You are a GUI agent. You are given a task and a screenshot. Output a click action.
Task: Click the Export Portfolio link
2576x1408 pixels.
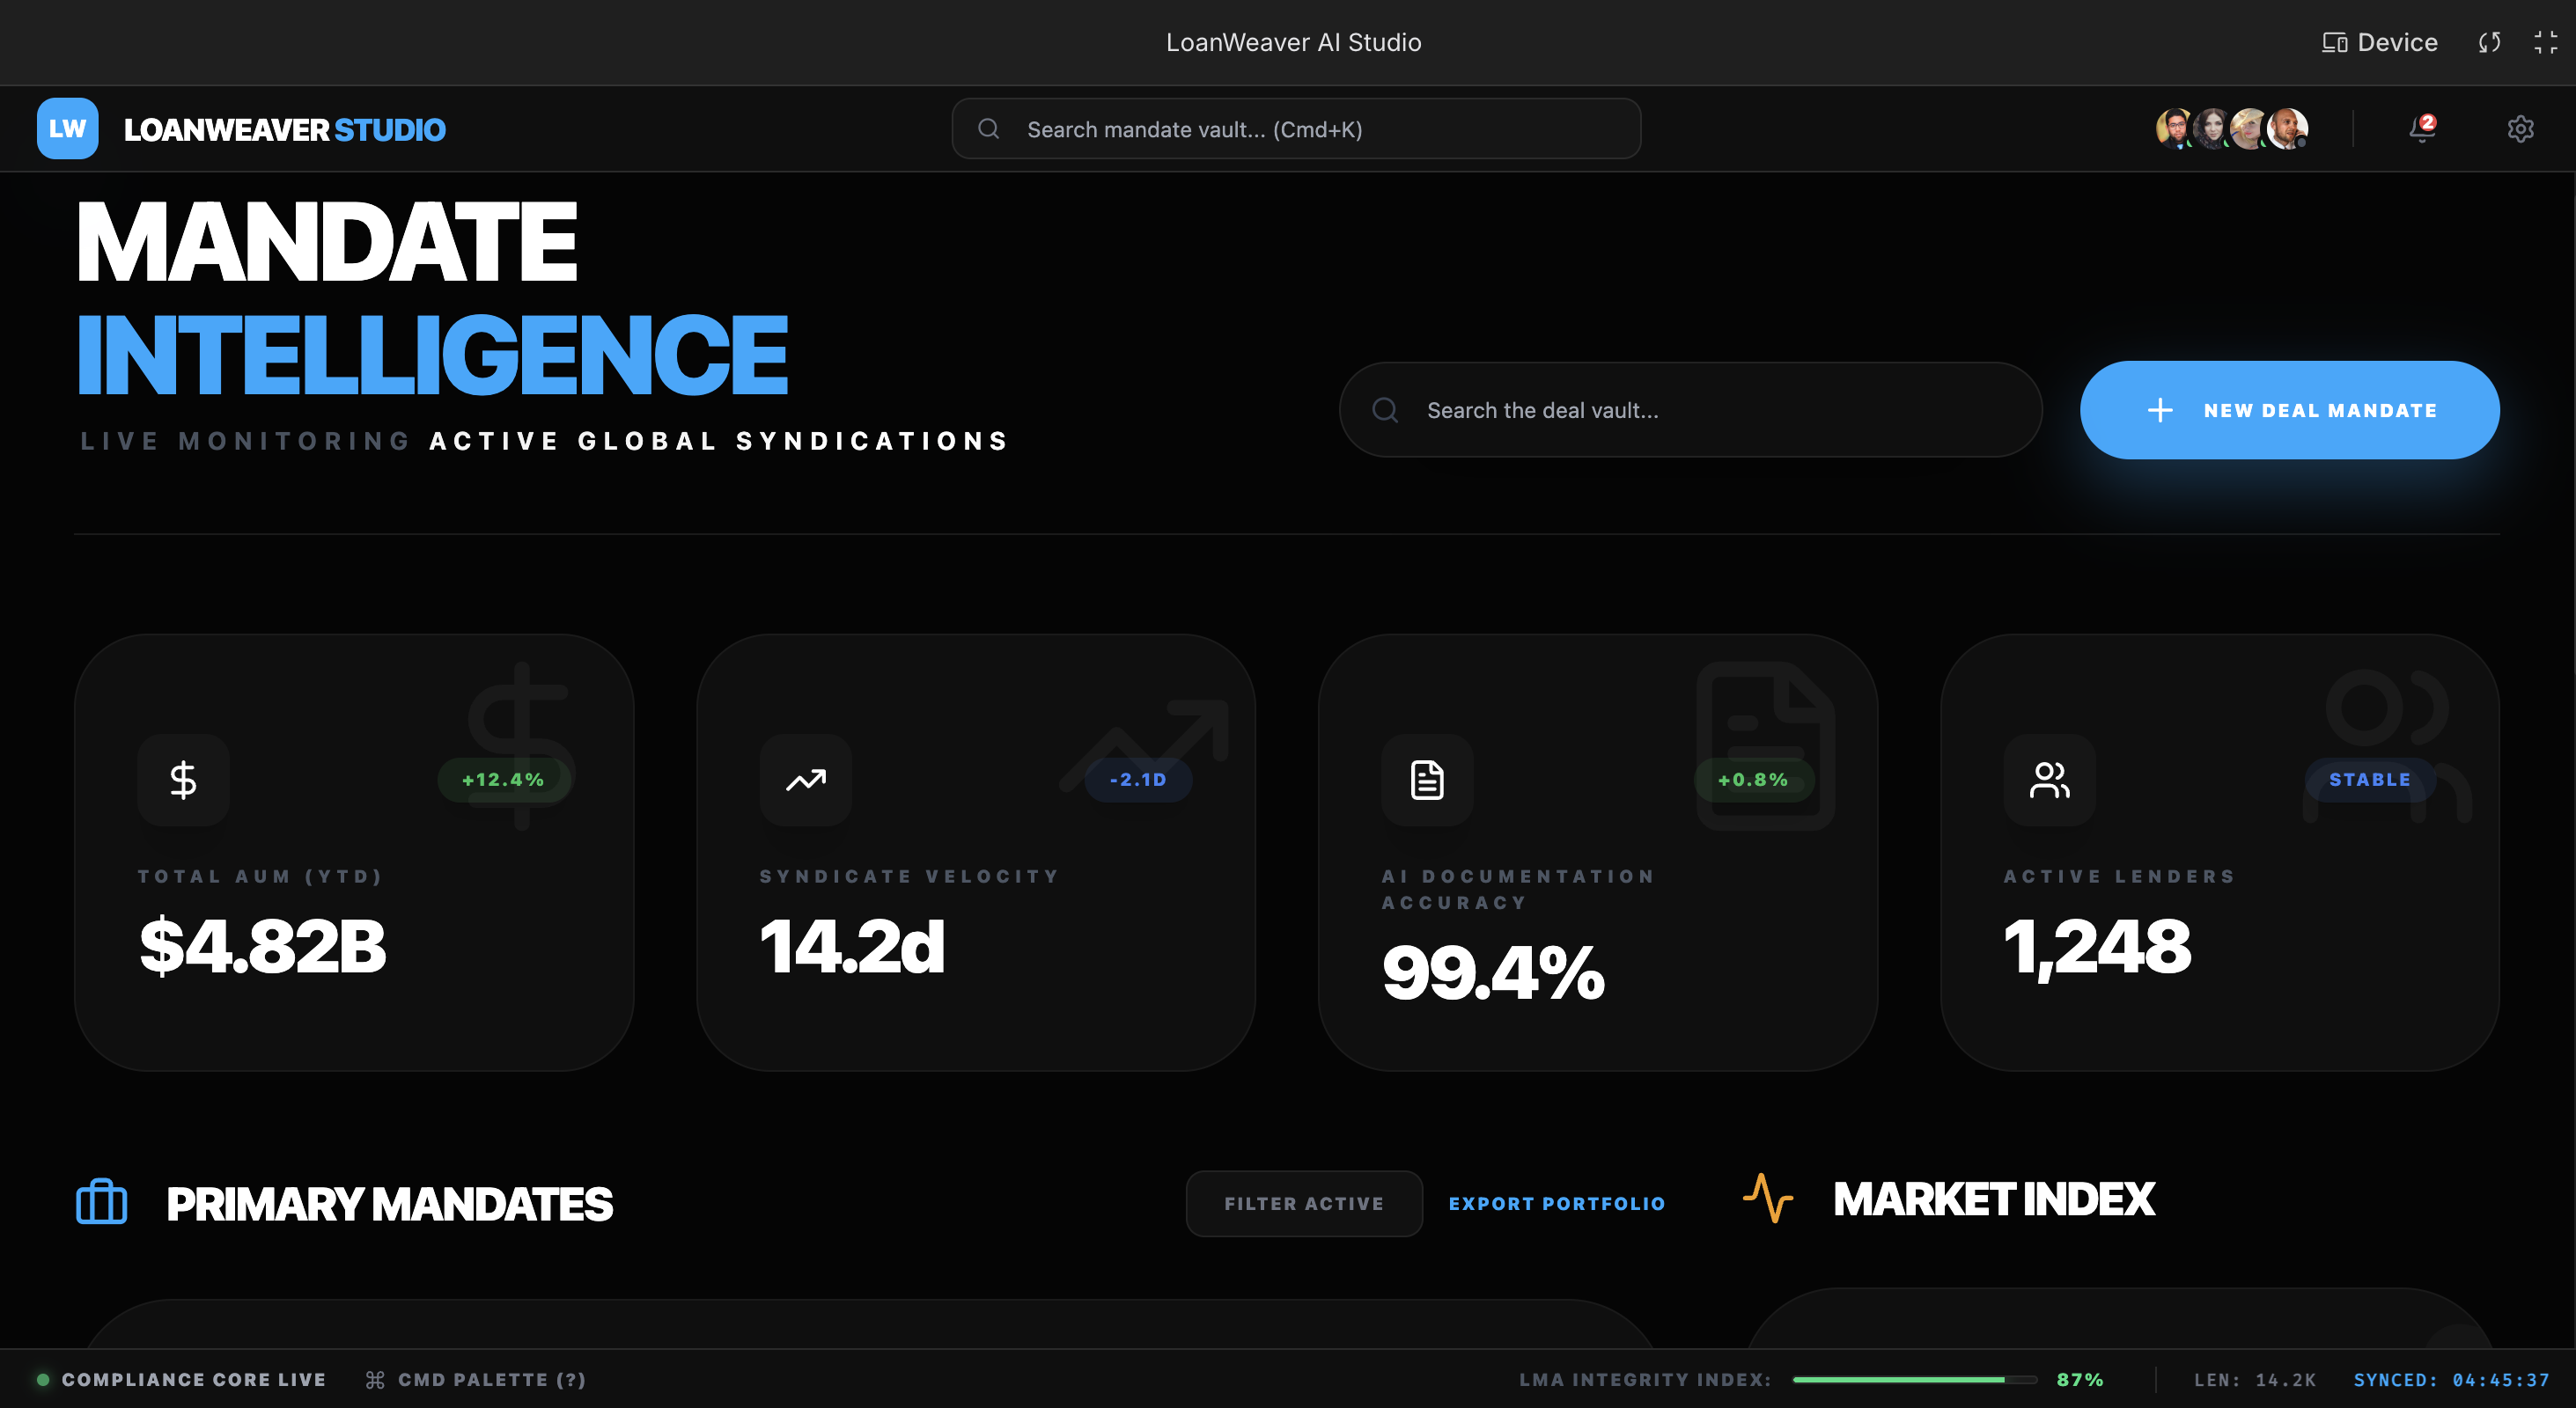click(x=1556, y=1203)
